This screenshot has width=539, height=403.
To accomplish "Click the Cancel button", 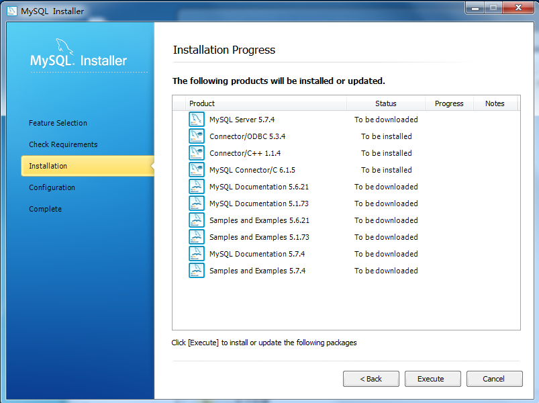I will pos(494,379).
